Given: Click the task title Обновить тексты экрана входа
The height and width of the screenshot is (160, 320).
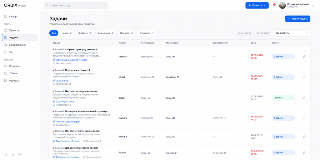Looking at the screenshot, I should (x=82, y=131).
